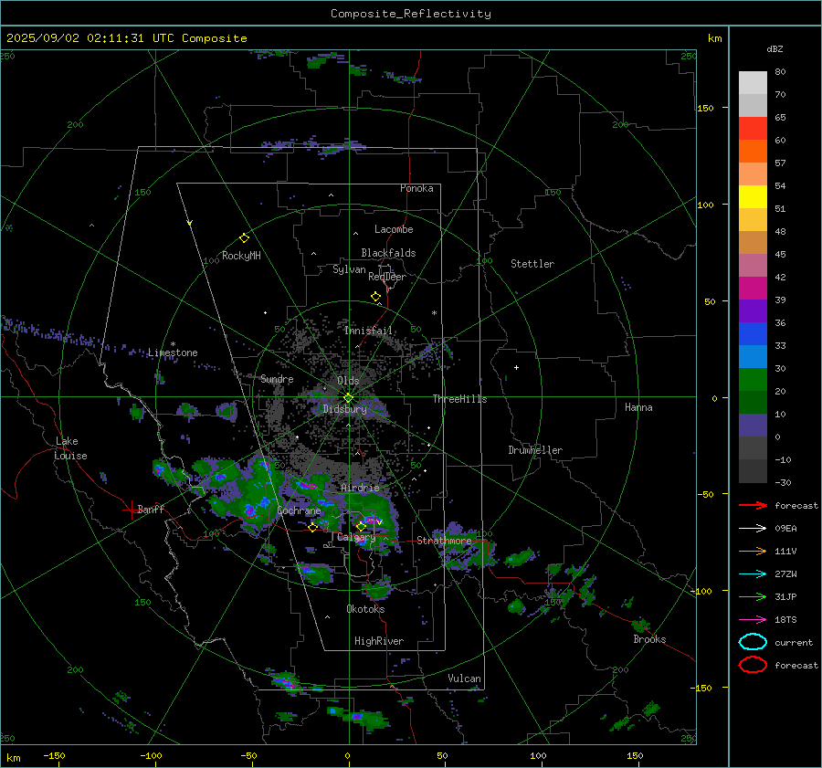This screenshot has height=768, width=822.
Task: Pick the top light gray 70-80 dBZ swatch
Action: [x=753, y=83]
